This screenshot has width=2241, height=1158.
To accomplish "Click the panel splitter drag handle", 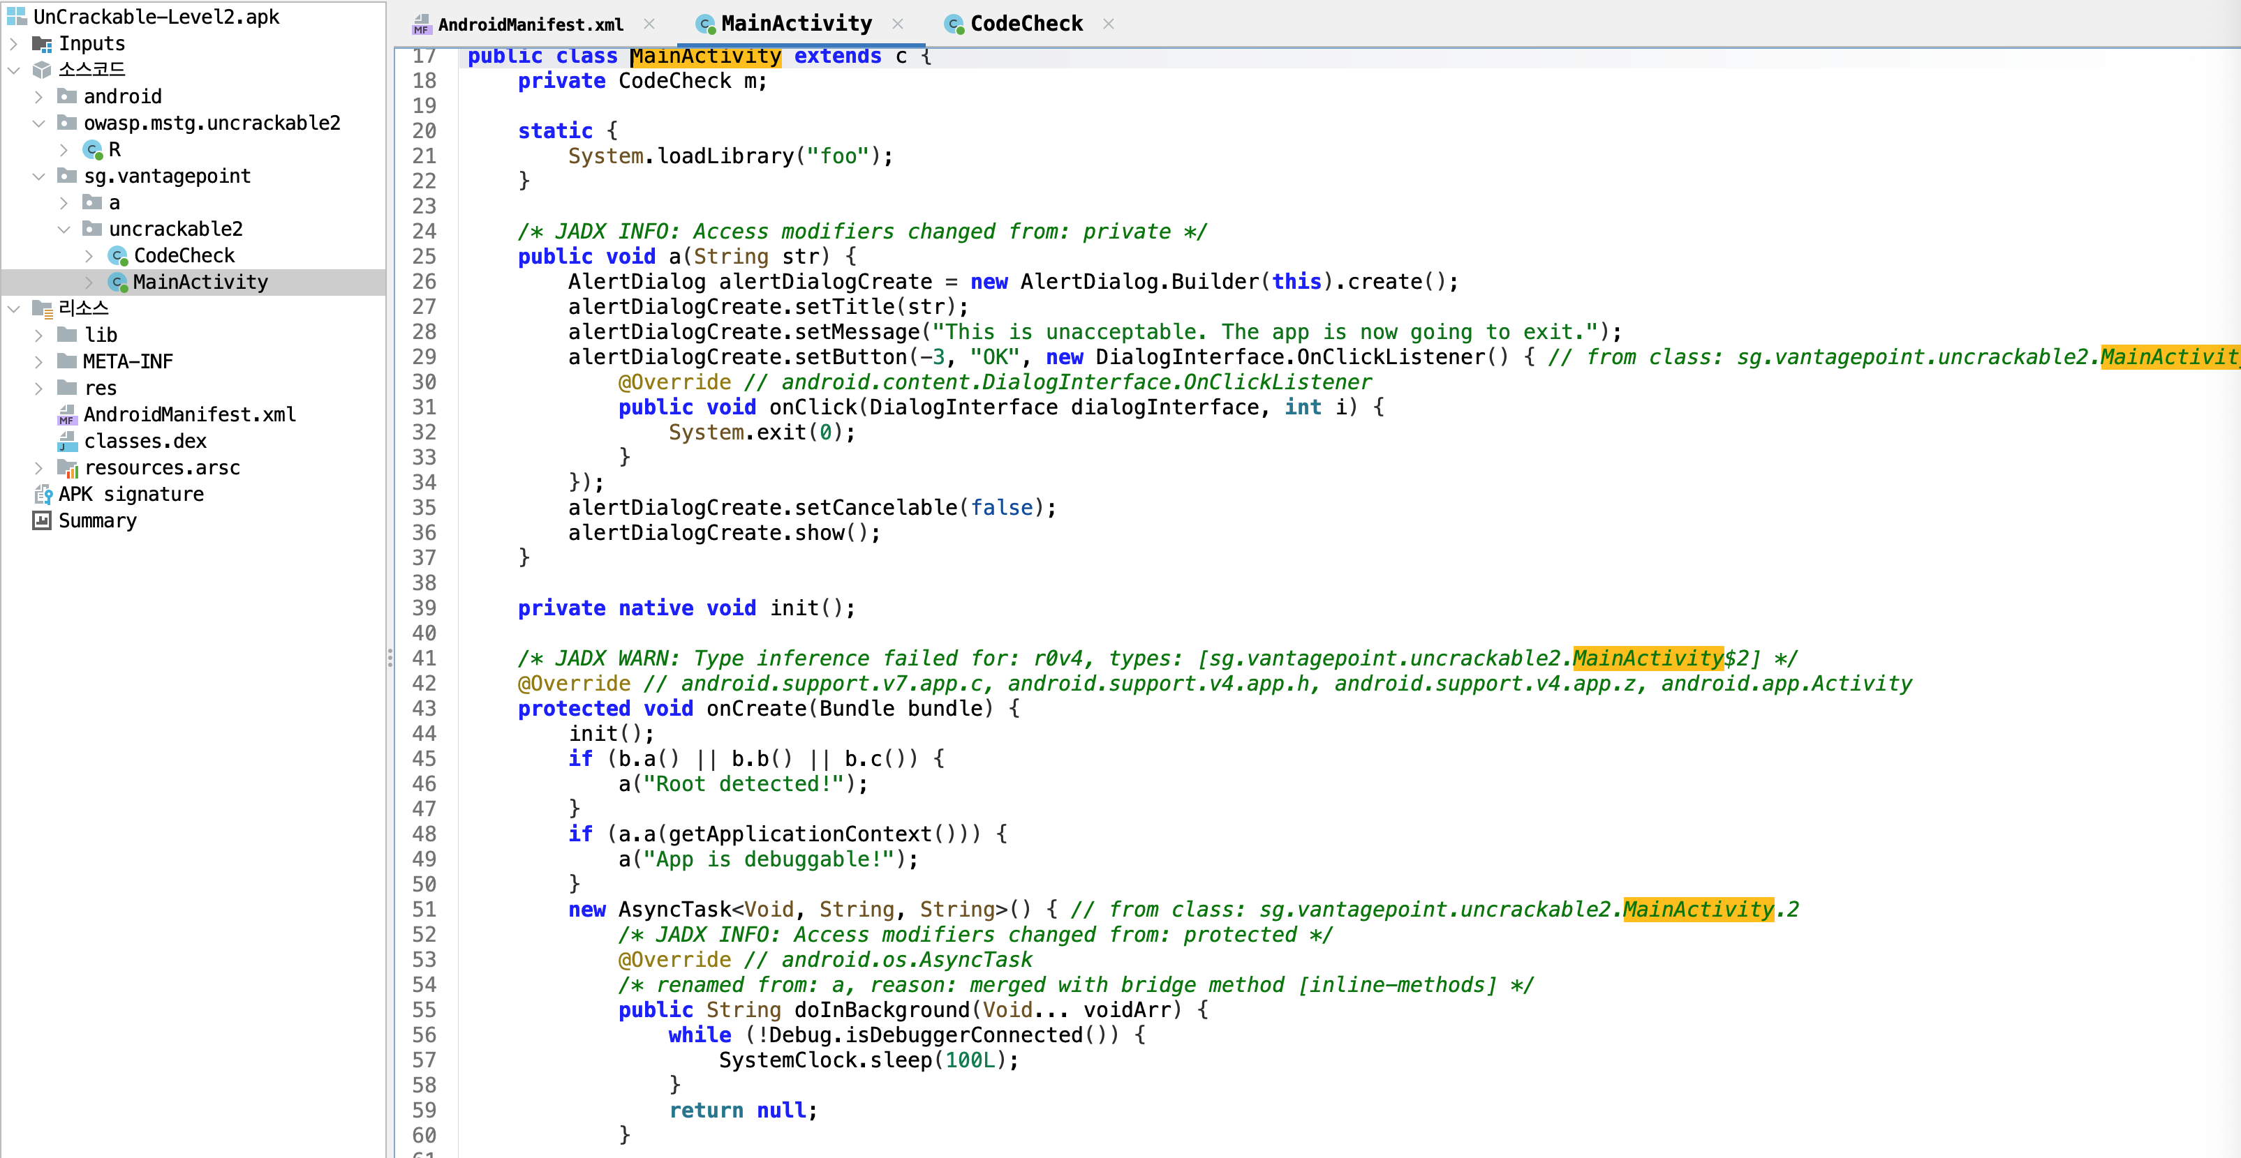I will (390, 658).
